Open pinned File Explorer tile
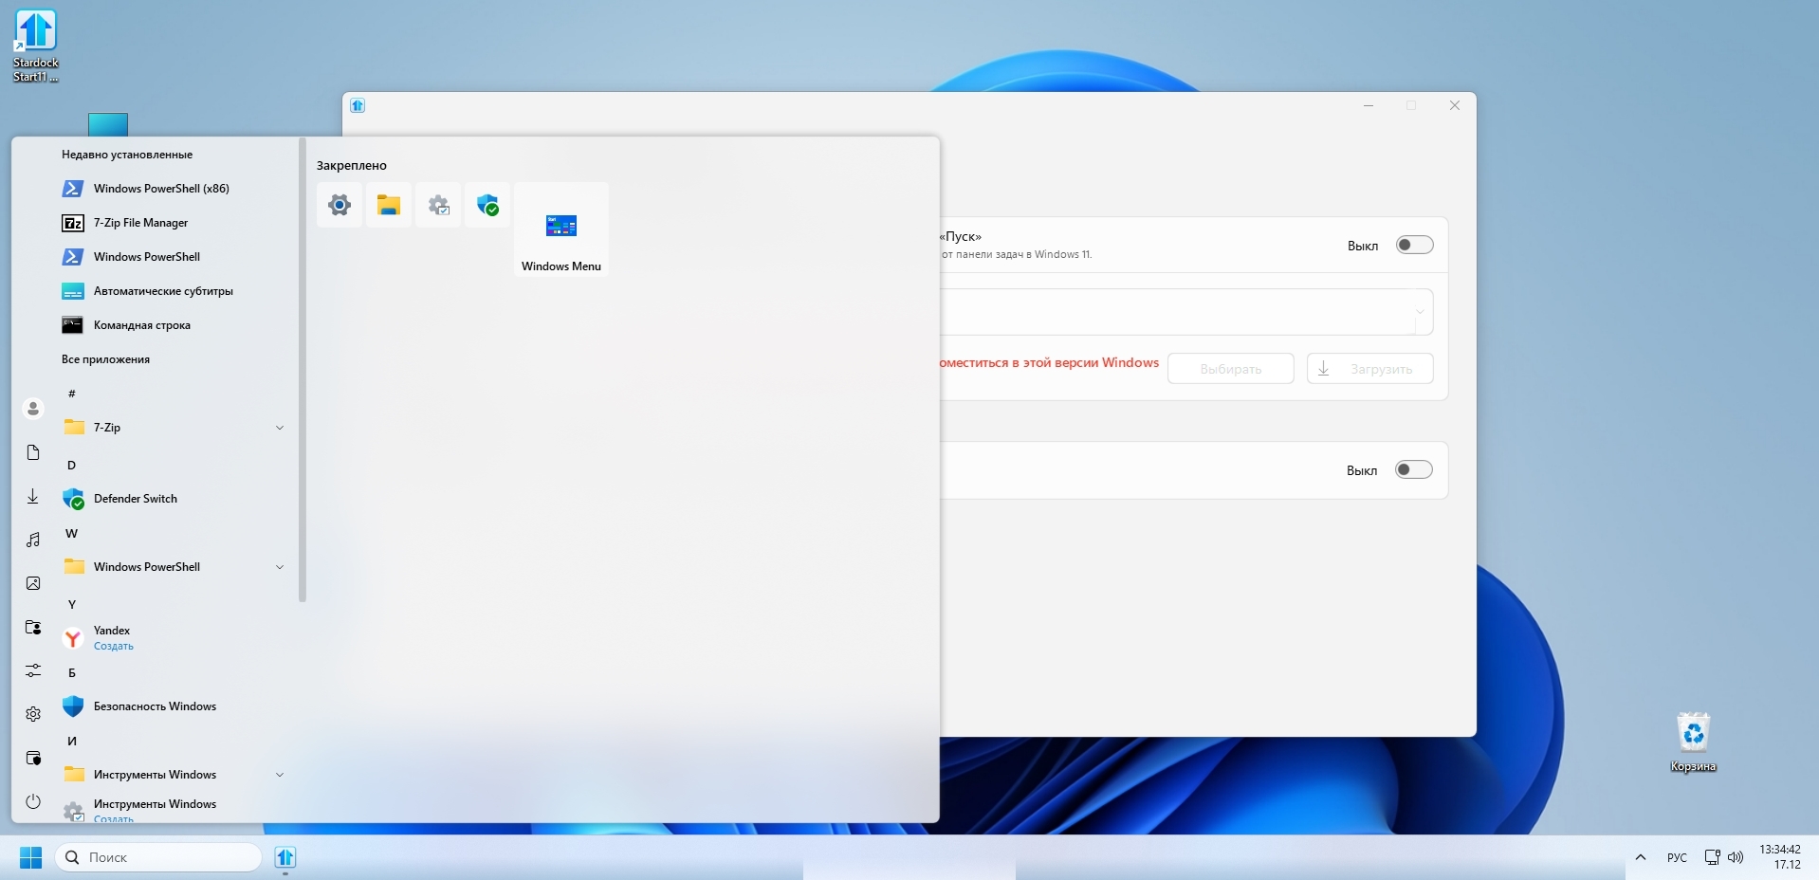 tap(389, 205)
